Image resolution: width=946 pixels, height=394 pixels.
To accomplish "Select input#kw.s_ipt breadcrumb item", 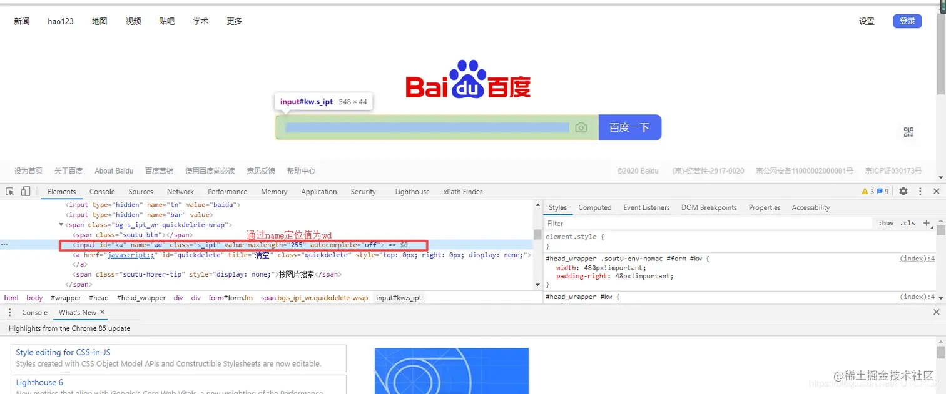I will pos(399,298).
